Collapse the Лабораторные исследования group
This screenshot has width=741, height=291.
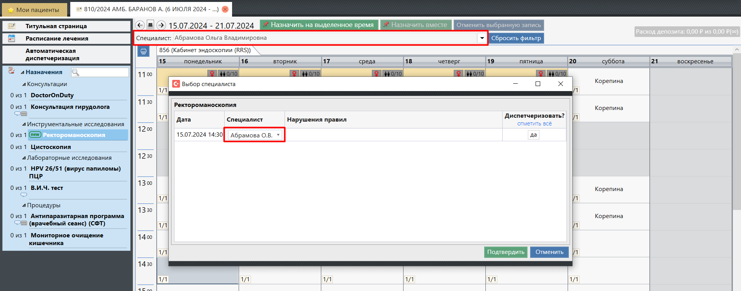24,158
